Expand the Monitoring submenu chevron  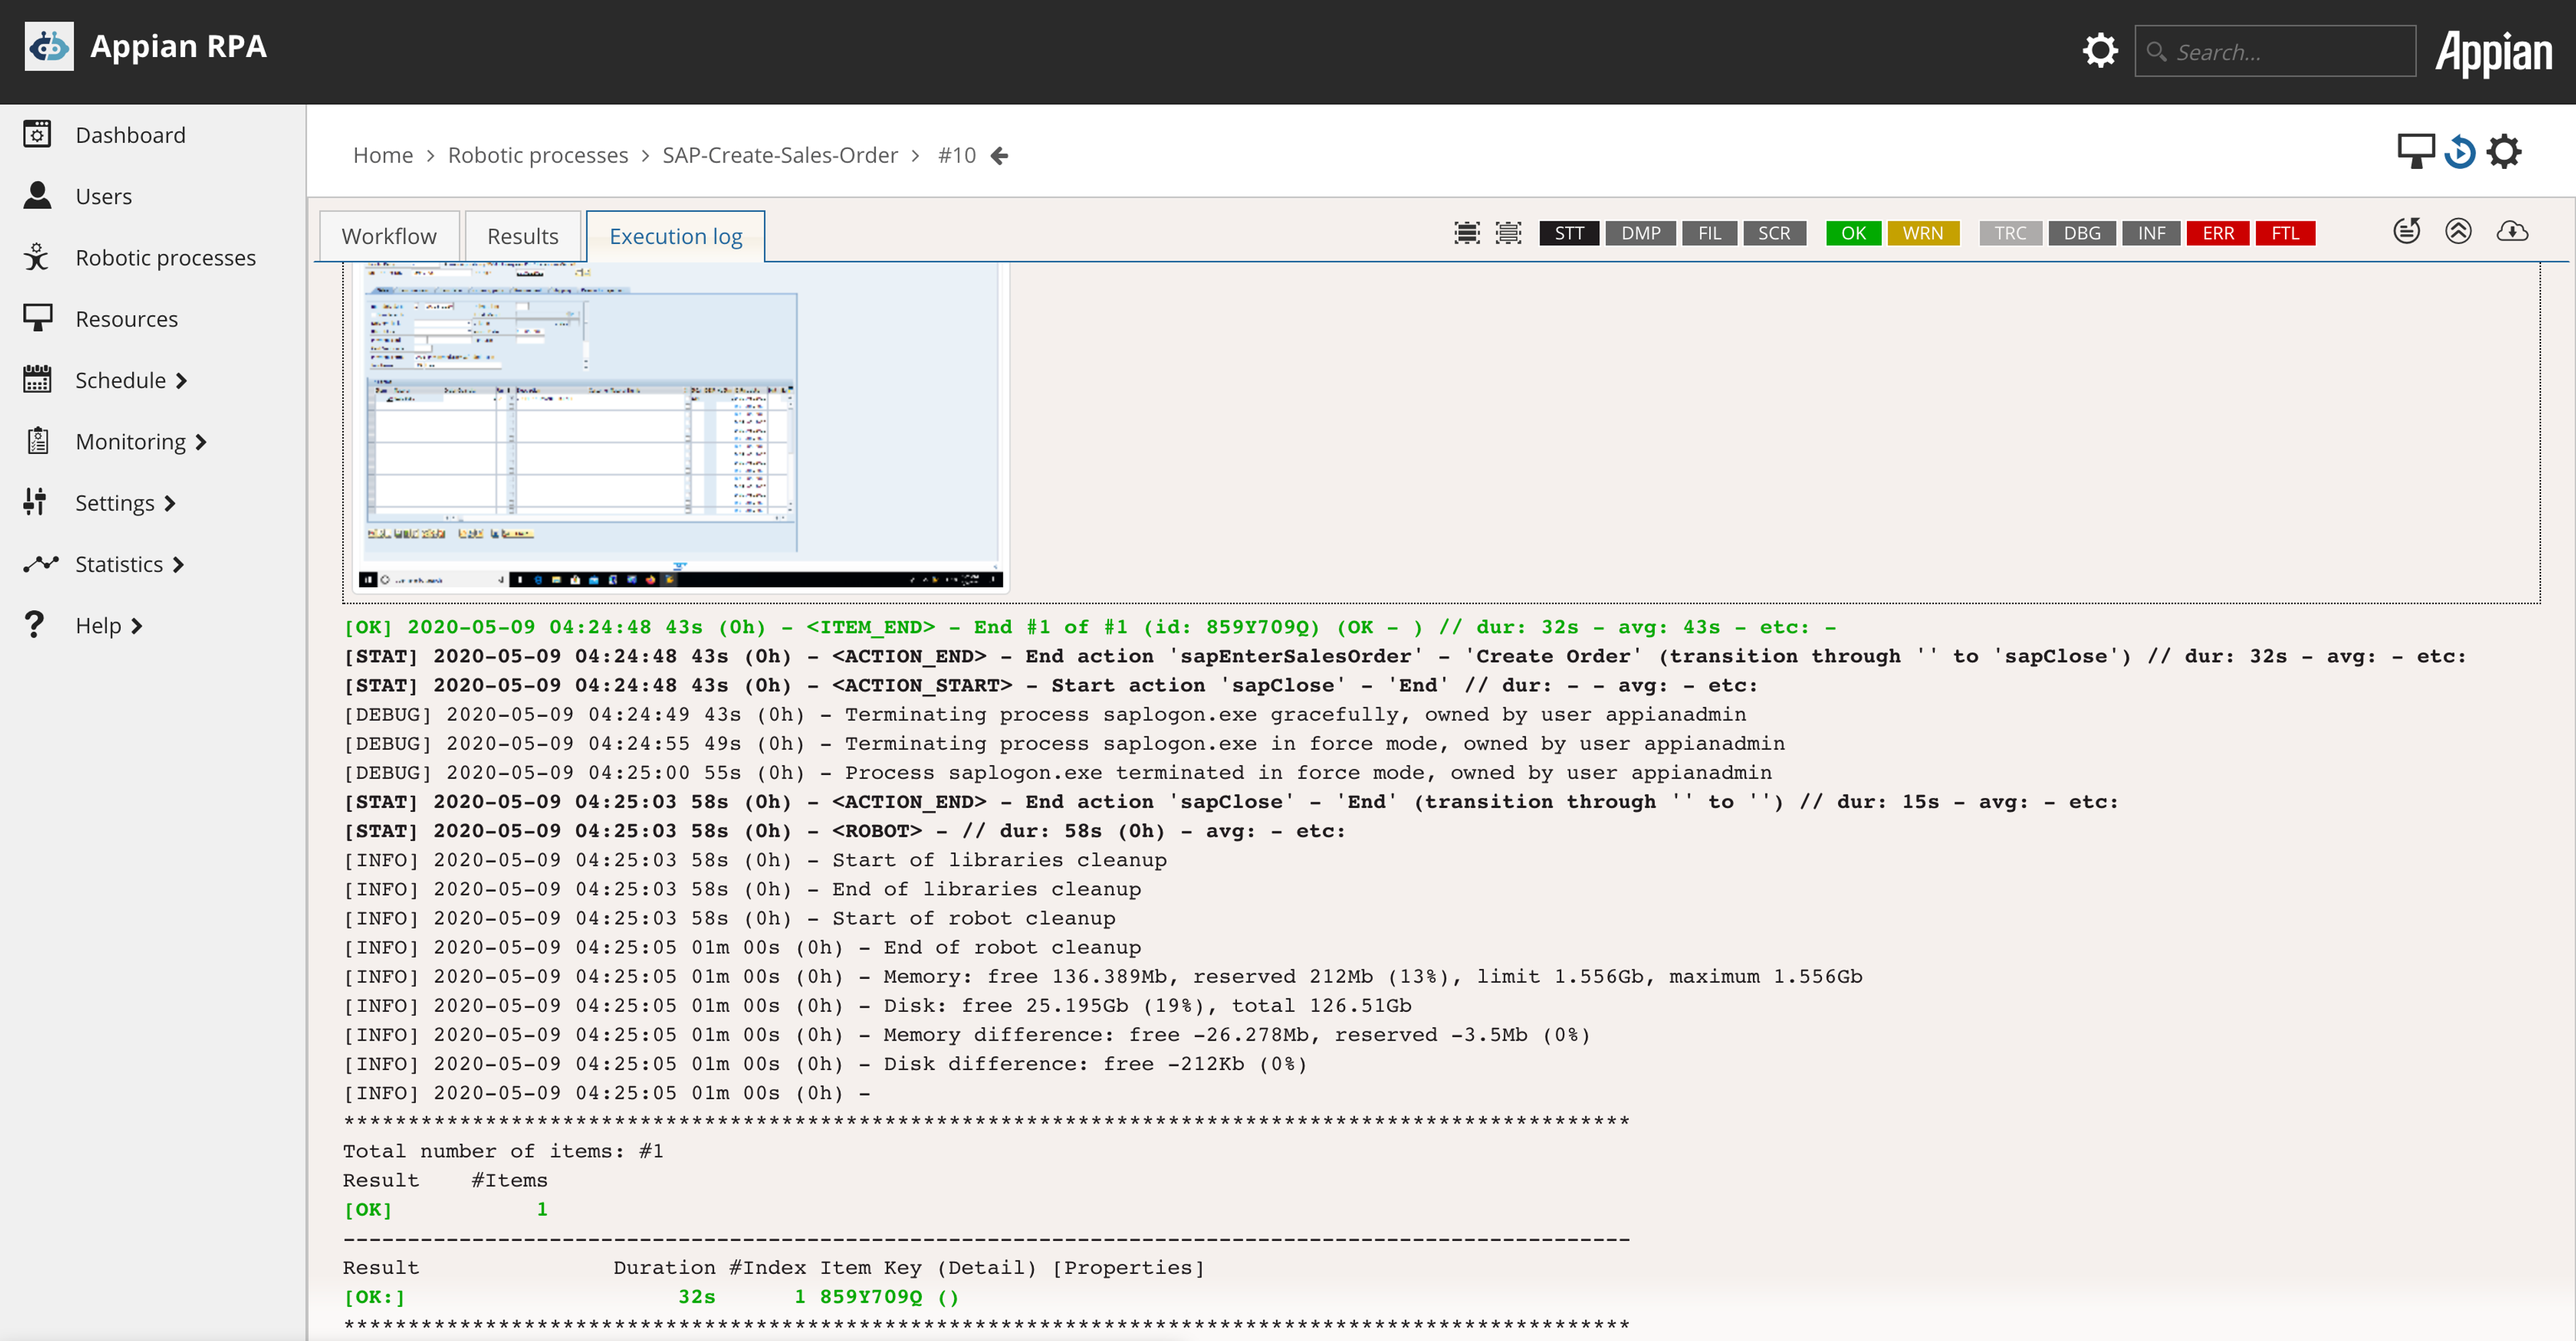(201, 442)
